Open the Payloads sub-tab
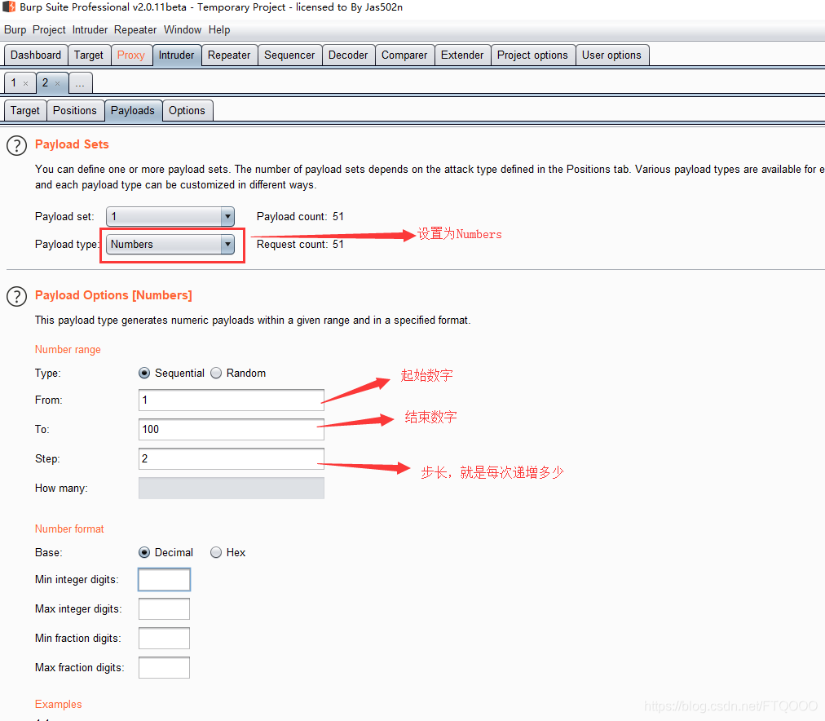 coord(133,111)
